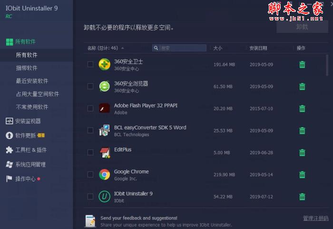Click the EditPlus application icon
This screenshot has height=229, width=333.
(x=105, y=153)
